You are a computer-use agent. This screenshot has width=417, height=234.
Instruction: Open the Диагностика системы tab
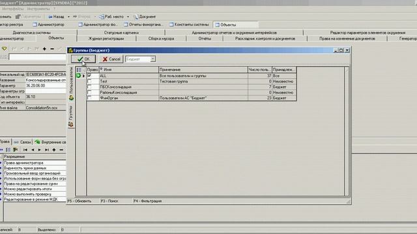point(32,32)
